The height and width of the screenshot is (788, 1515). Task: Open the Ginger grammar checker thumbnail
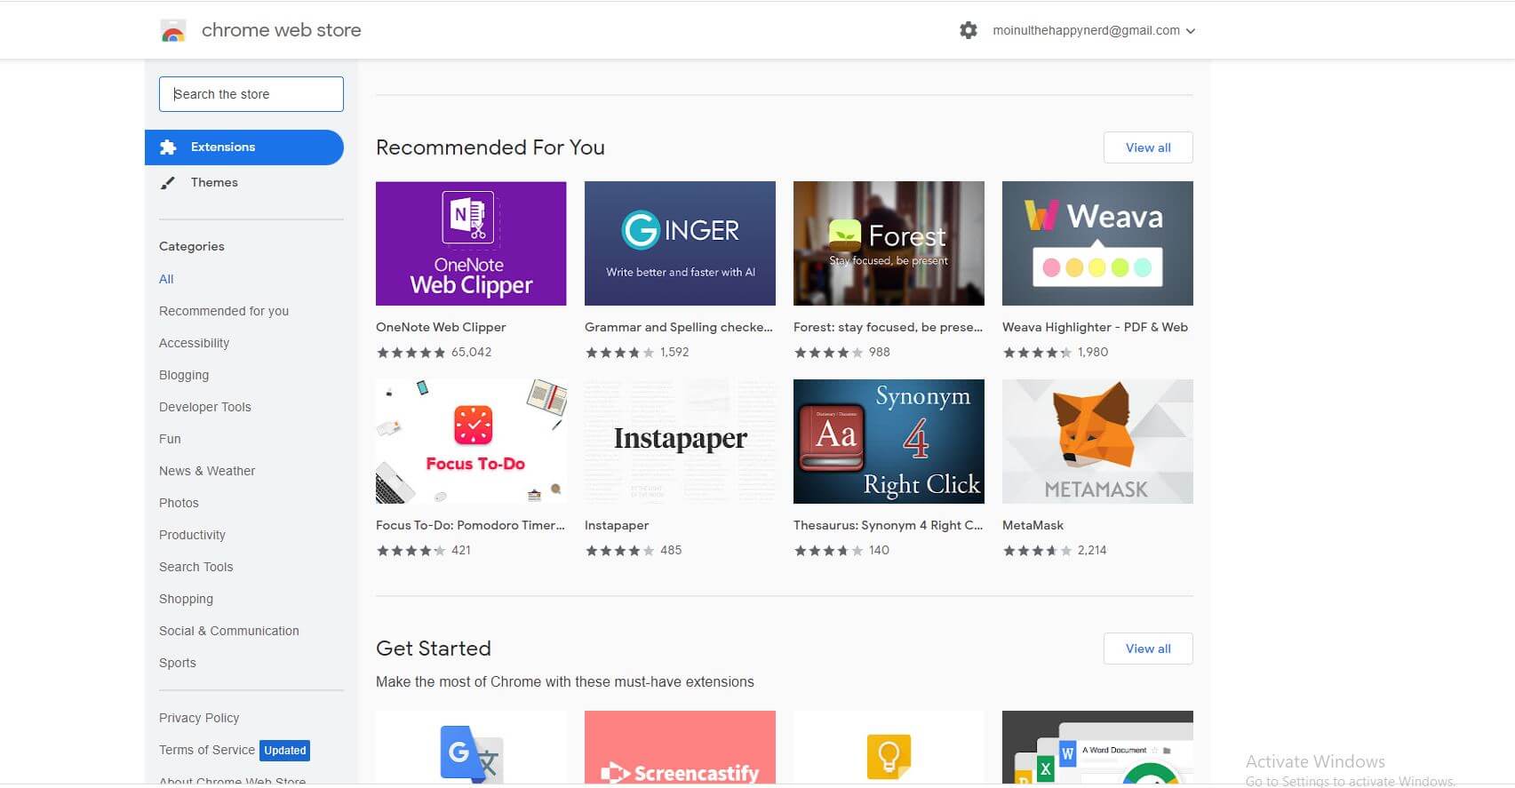coord(680,243)
